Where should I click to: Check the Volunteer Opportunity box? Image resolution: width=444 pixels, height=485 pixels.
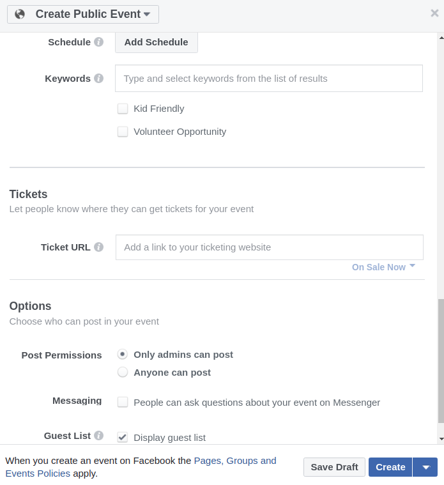(x=123, y=132)
